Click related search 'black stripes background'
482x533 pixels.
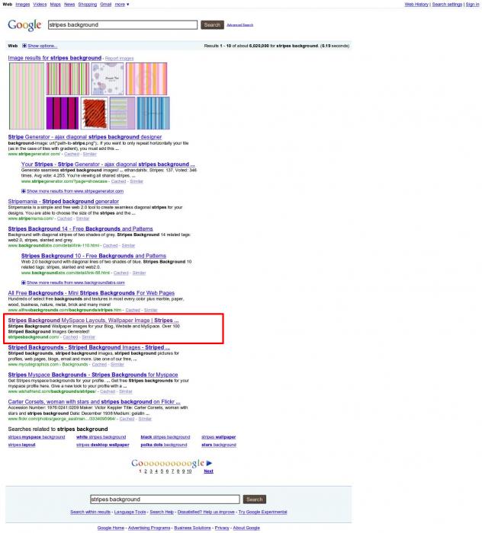pyautogui.click(x=165, y=437)
